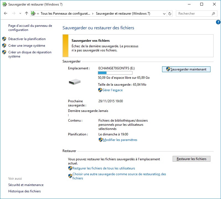Viewport: 221px width, 199px height.
Task: Minimize the Sauvegarder et restaurer window
Action: 189,4
